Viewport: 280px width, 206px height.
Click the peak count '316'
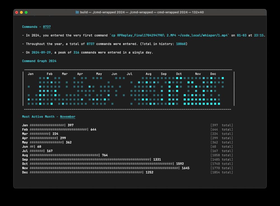pos(76,53)
